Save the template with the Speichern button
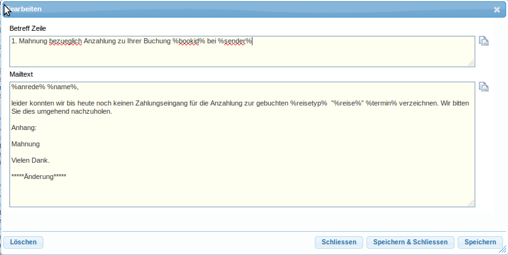This screenshot has width=508, height=255. (481, 242)
